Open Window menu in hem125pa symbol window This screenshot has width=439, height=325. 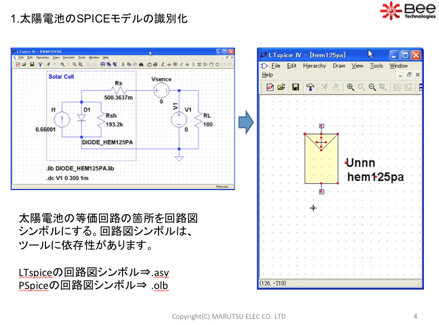399,66
